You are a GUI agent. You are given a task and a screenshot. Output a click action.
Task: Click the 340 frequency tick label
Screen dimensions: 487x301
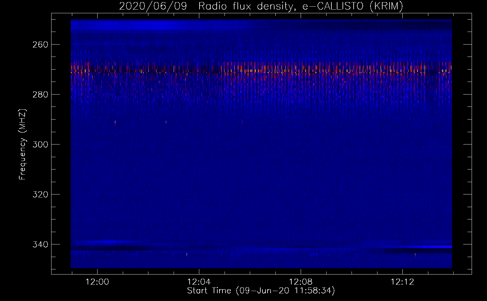(40, 244)
